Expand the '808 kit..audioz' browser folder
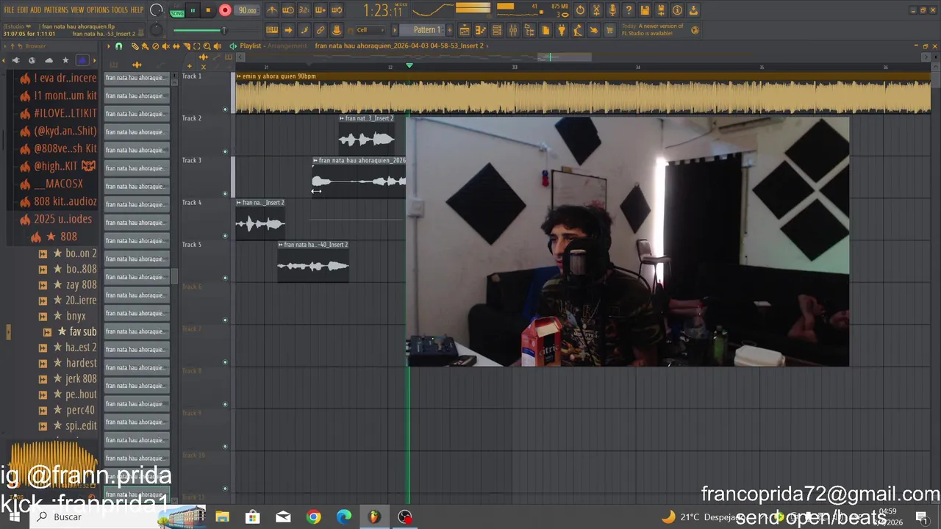Image resolution: width=941 pixels, height=529 pixels. coord(59,201)
